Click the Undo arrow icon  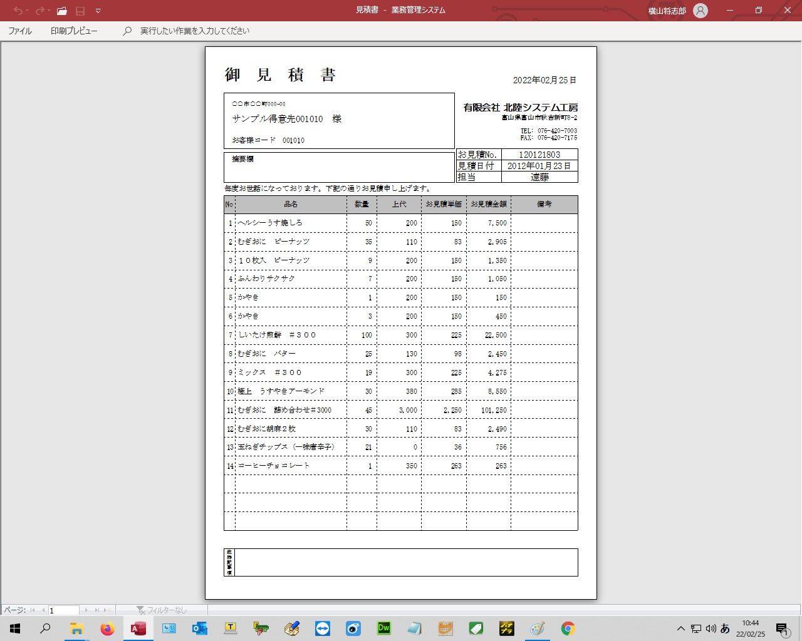pyautogui.click(x=18, y=11)
